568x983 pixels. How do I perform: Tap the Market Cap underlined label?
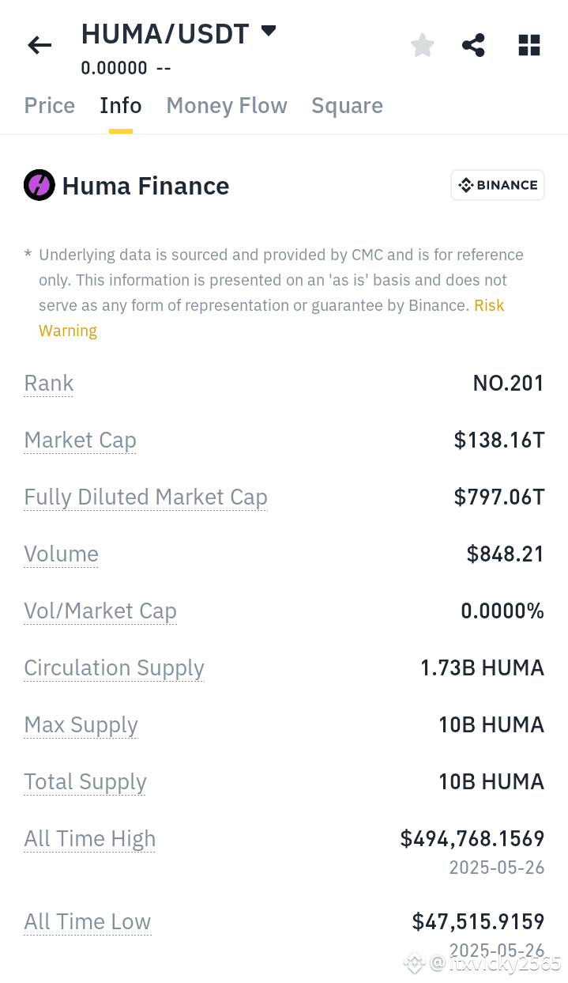coord(81,440)
